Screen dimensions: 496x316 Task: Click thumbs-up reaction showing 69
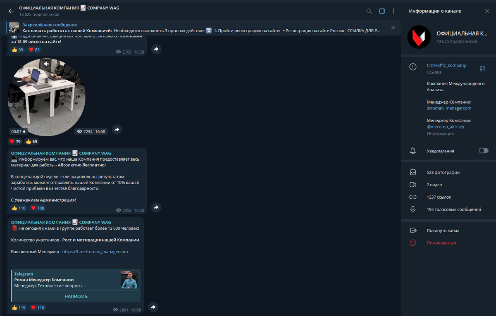coord(32,142)
